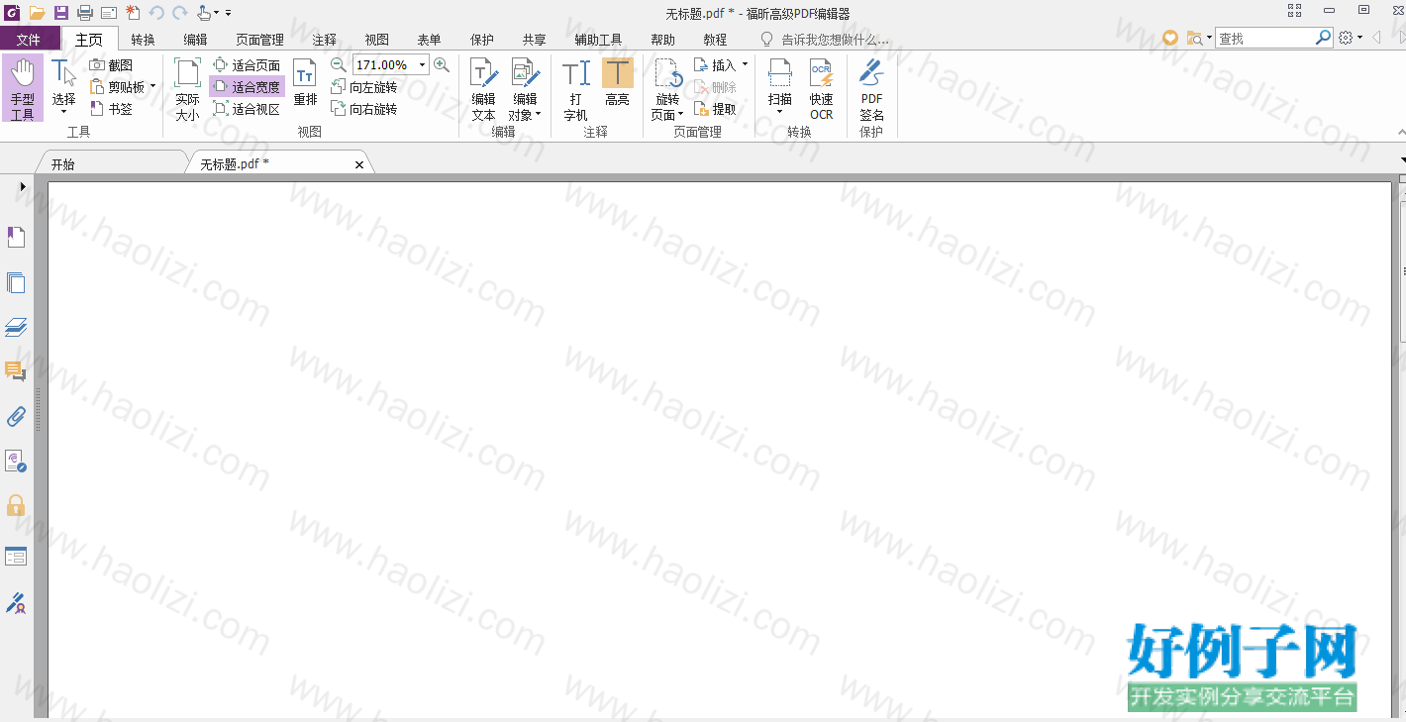The width and height of the screenshot is (1406, 722).
Task: Open the Snapshot tool (截图)
Action: pos(111,65)
